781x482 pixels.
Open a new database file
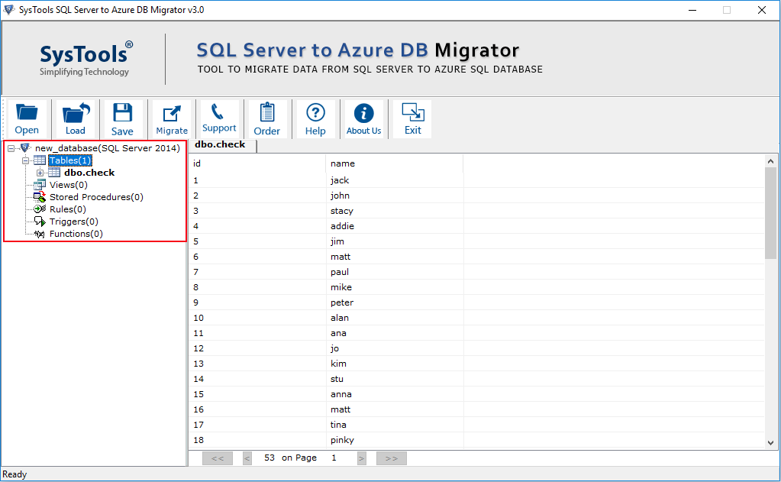click(x=27, y=118)
